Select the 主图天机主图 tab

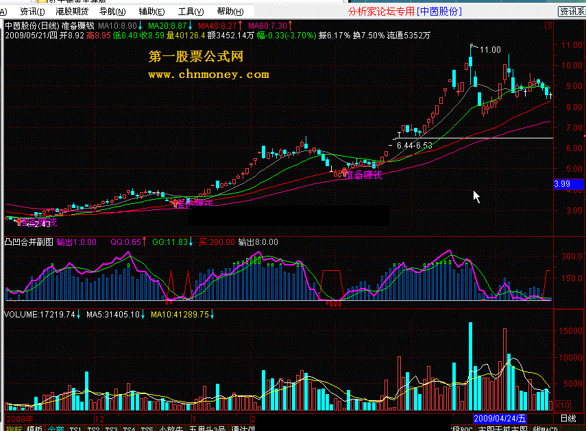[x=502, y=428]
